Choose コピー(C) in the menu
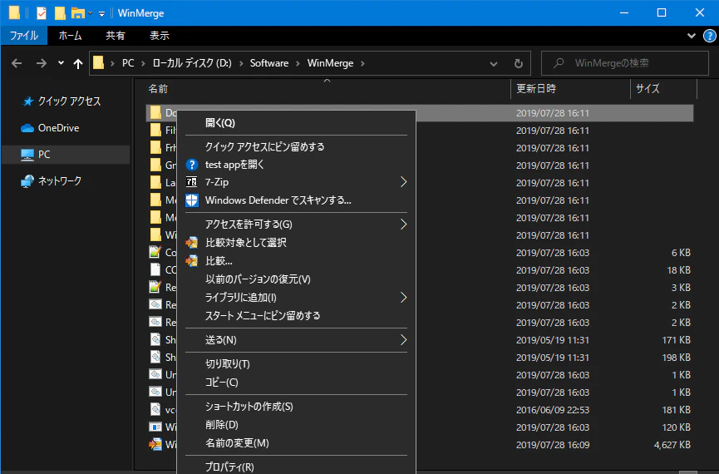This screenshot has width=719, height=474. point(296,383)
